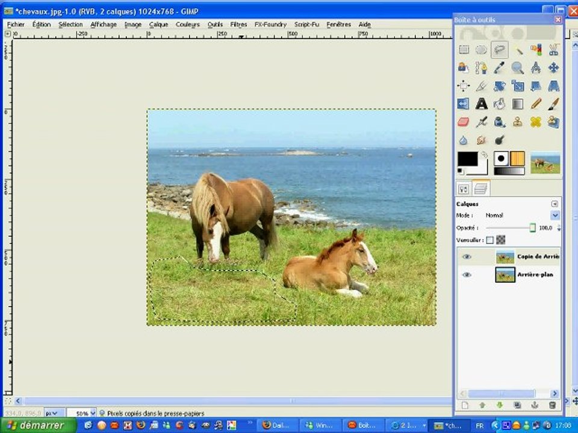Click the active image thumbnail in toolbox

click(x=545, y=164)
